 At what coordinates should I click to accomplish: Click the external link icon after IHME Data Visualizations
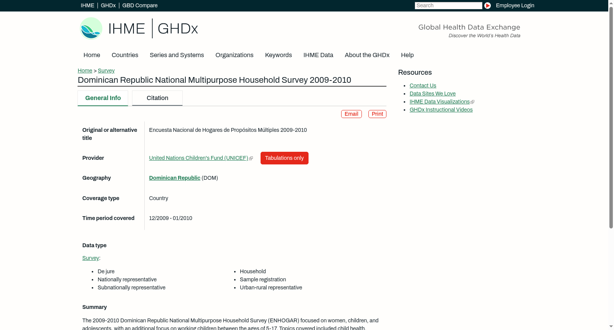[472, 102]
